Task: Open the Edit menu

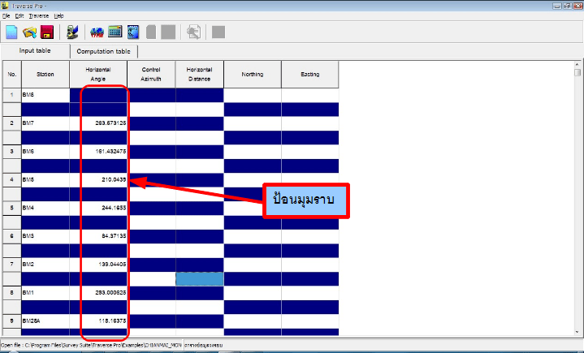Action: coord(19,16)
